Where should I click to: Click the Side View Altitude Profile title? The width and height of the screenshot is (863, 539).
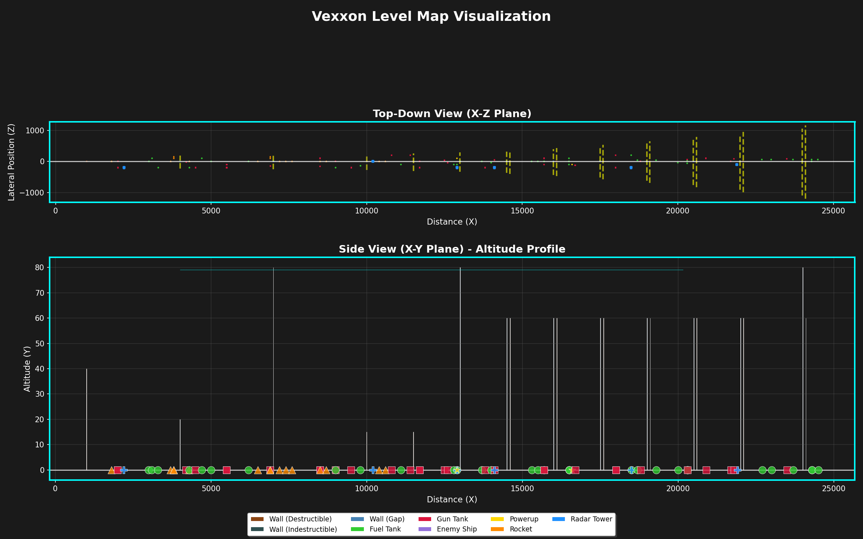click(452, 249)
